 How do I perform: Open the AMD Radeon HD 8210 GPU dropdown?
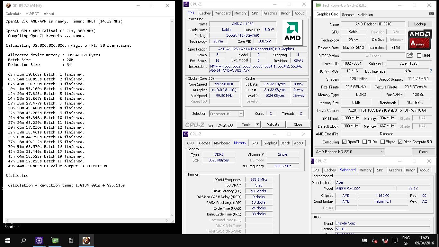pyautogui.click(x=350, y=151)
